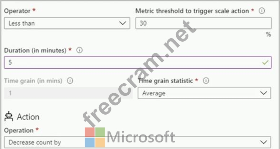Open the Operator dropdown showing Less than
The image size is (280, 149).
(67, 23)
